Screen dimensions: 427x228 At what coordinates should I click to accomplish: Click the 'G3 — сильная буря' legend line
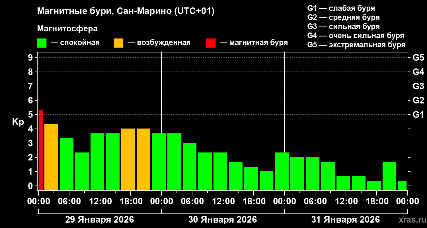[343, 27]
